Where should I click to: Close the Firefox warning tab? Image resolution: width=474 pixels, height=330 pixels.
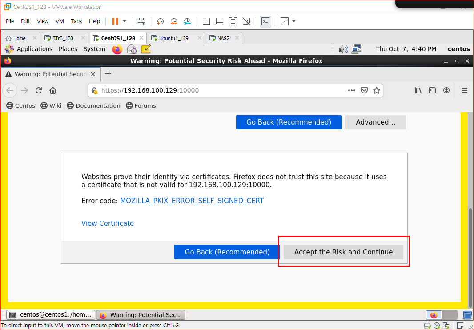(93, 74)
